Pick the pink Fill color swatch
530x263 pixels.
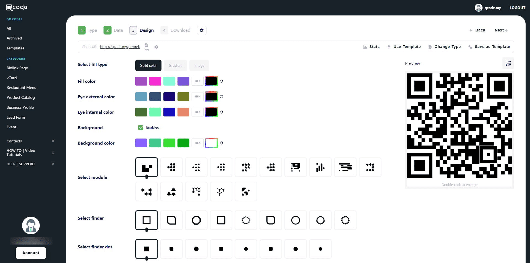click(x=155, y=81)
